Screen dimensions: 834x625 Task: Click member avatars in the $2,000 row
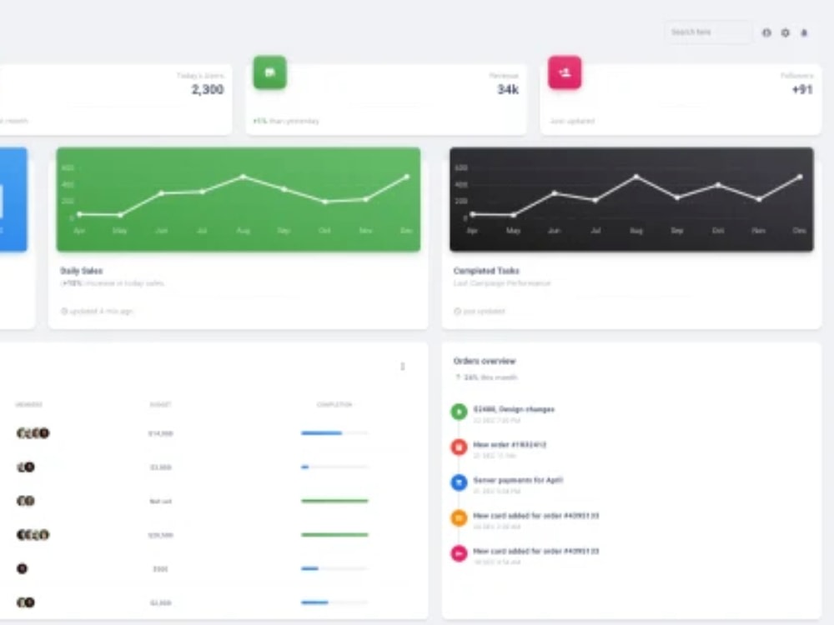pyautogui.click(x=26, y=602)
